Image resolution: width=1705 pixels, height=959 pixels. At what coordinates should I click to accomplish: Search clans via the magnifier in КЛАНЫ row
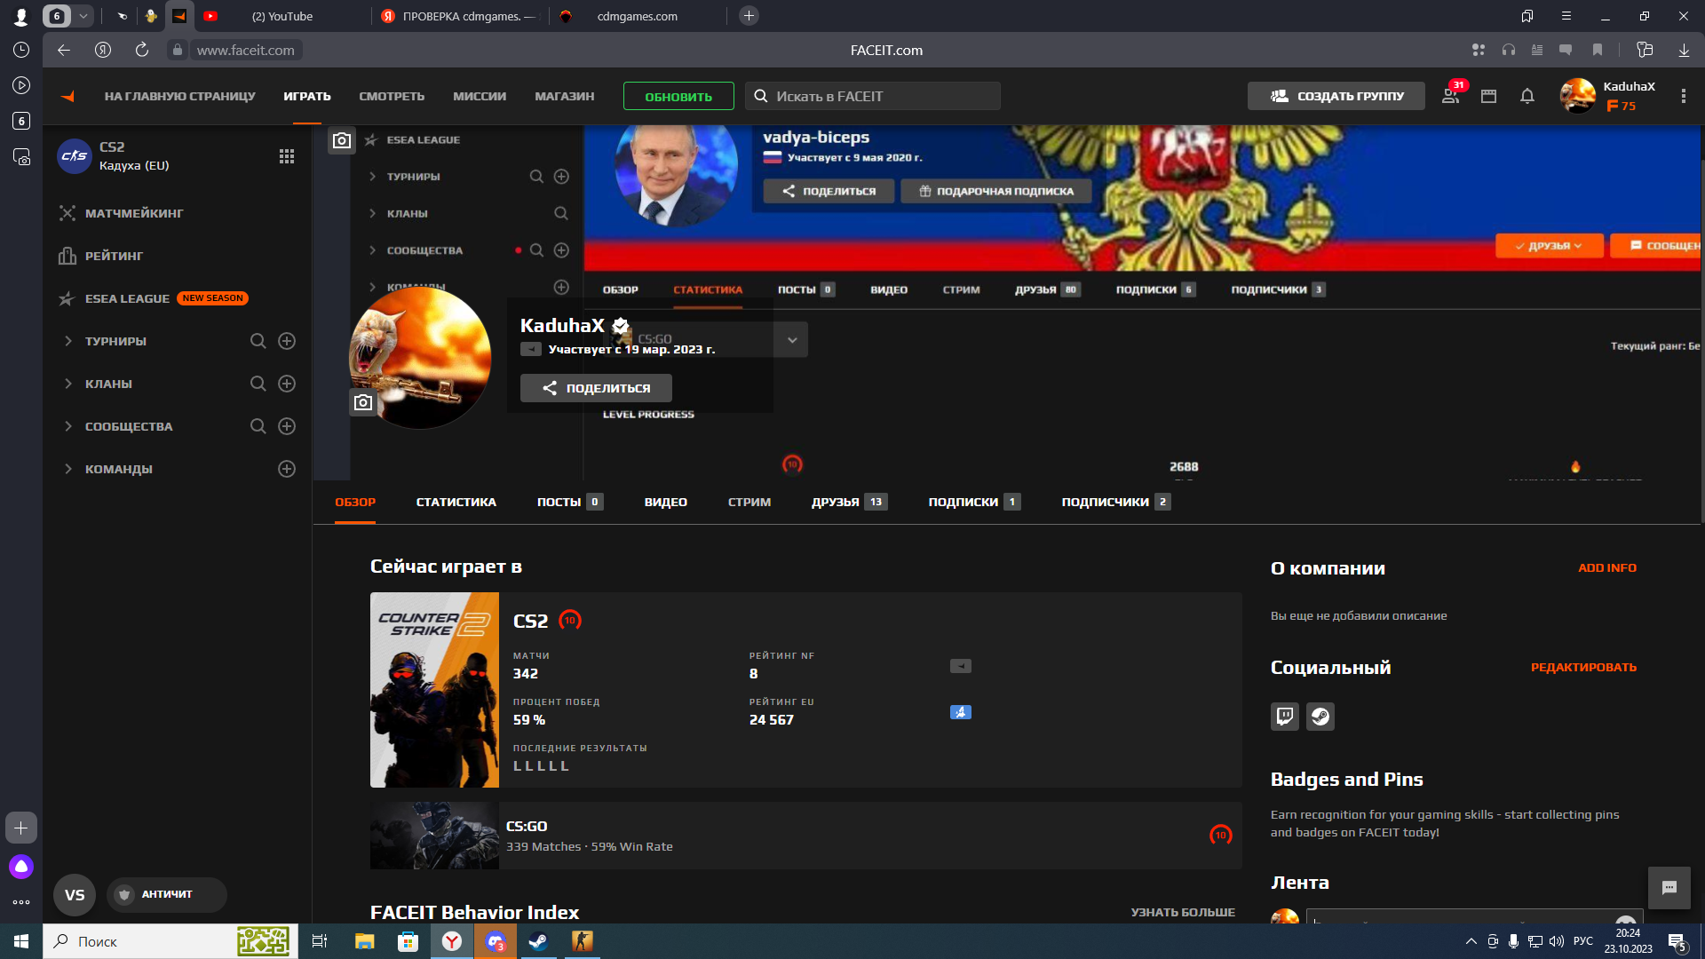pos(258,384)
